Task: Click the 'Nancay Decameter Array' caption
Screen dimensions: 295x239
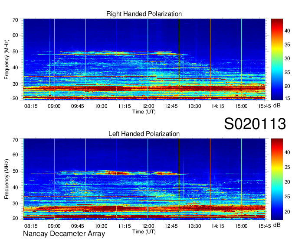Action: tap(64, 233)
